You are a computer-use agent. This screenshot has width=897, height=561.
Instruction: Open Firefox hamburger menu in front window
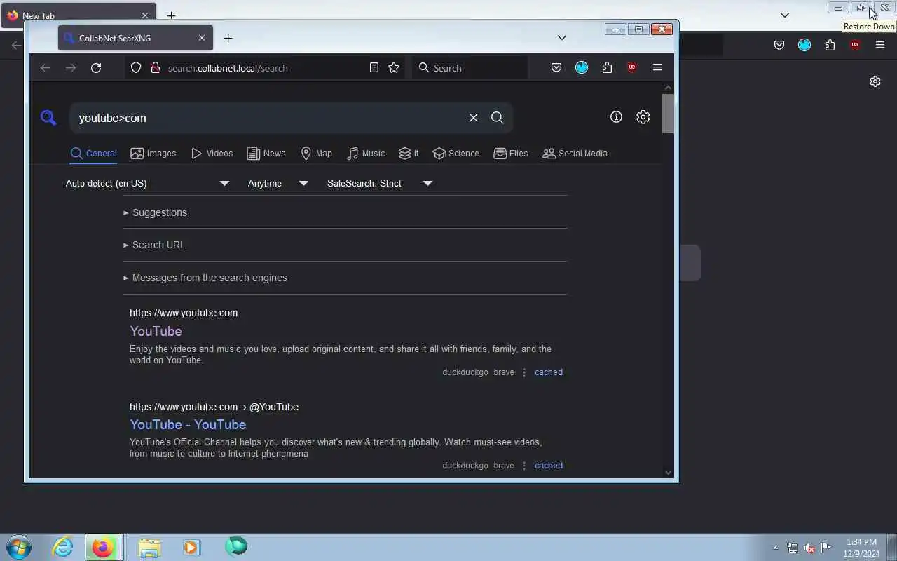657,68
